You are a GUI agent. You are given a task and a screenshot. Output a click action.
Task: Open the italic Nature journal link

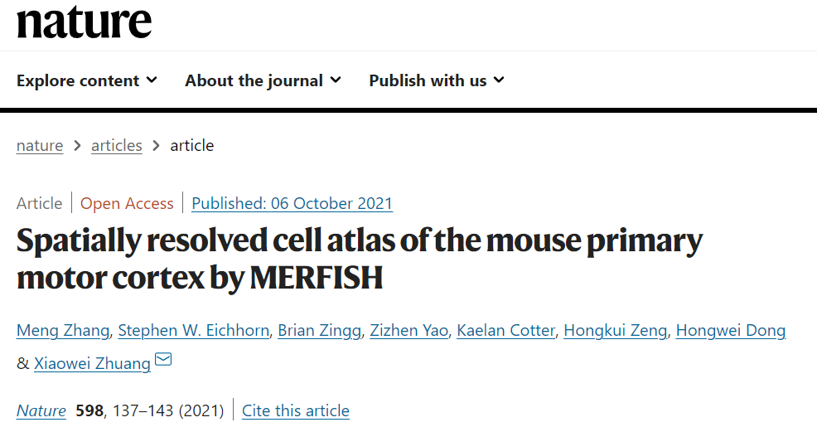tap(41, 410)
